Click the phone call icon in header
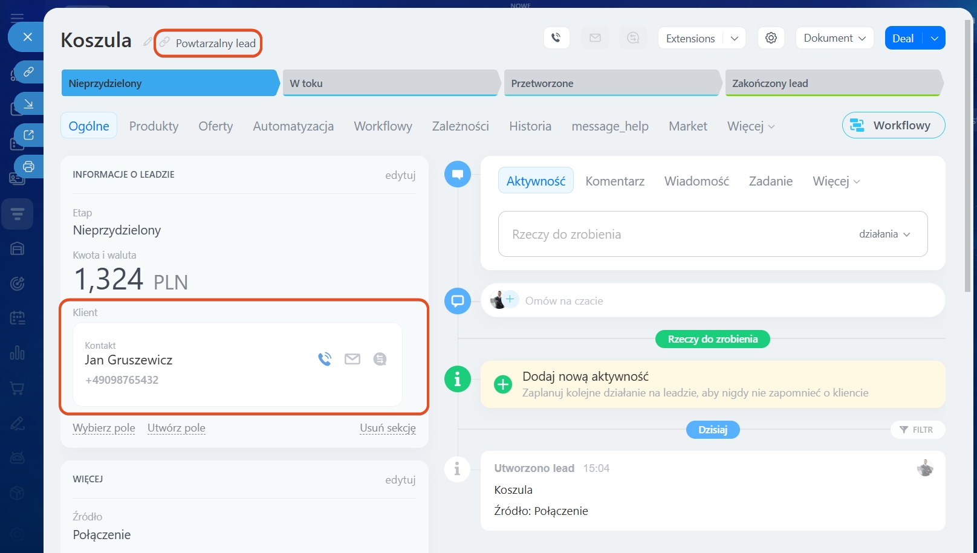 [556, 38]
